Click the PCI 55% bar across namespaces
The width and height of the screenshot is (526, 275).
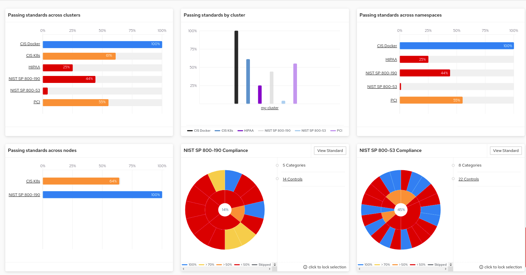pyautogui.click(x=431, y=100)
